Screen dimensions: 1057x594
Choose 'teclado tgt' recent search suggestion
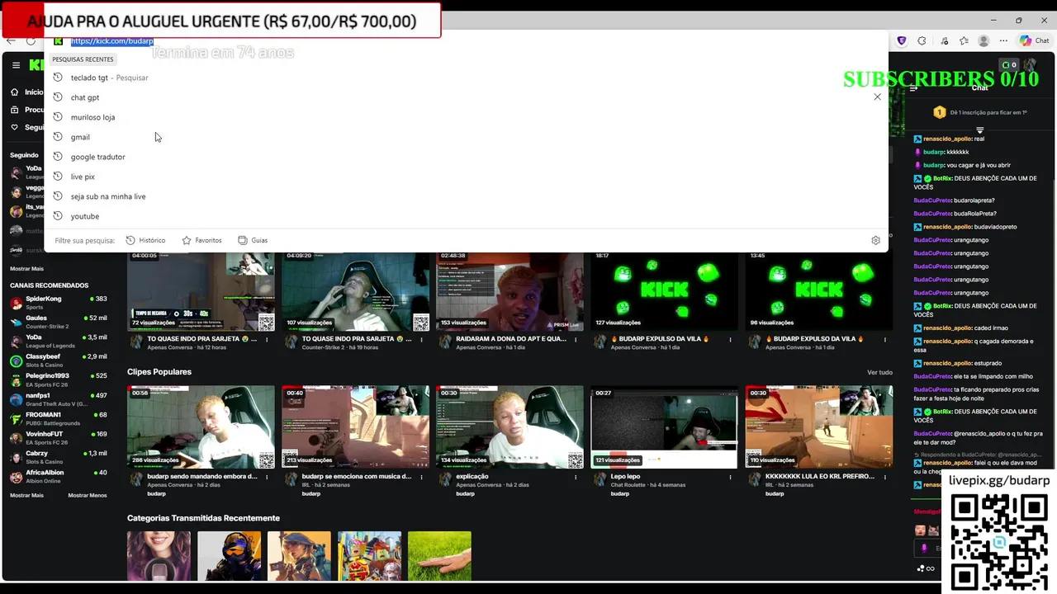[x=467, y=78]
